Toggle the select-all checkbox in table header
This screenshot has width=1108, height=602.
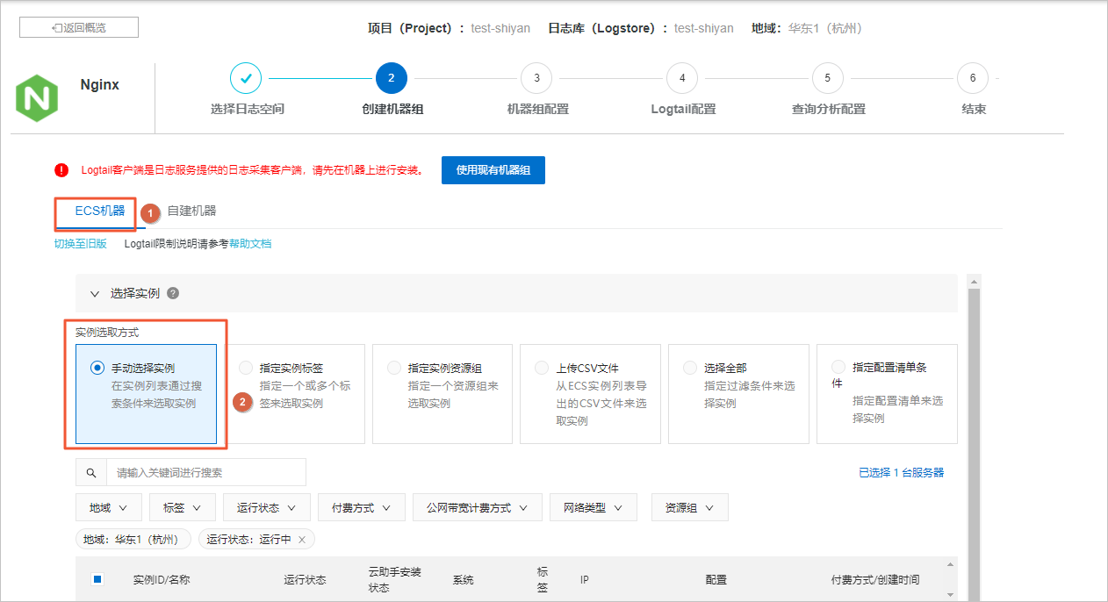tap(97, 578)
